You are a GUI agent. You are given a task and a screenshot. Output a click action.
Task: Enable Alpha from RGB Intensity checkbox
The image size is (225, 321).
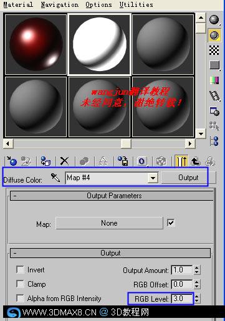[x=20, y=298]
